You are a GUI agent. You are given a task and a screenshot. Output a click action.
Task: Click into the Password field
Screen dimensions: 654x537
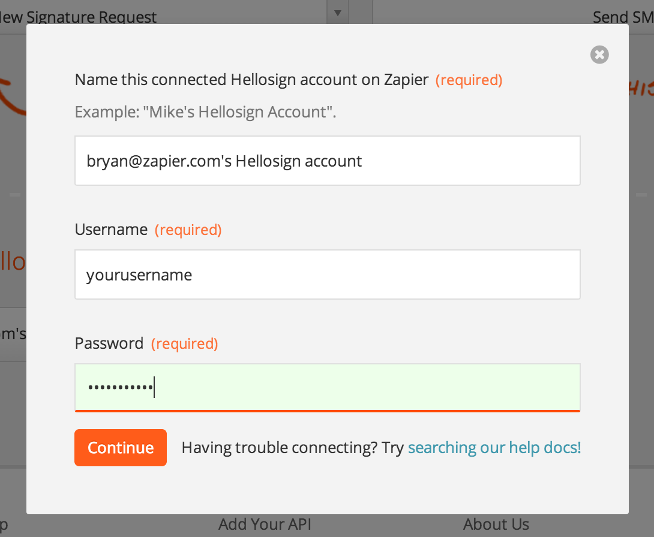(328, 387)
